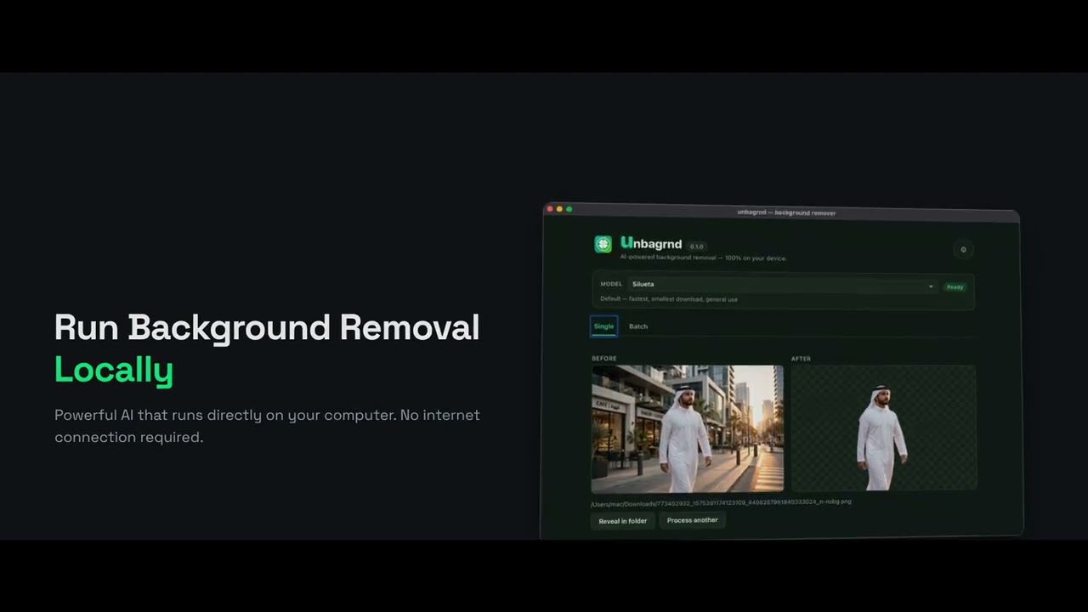Click the 'Powerful AI that runs directly' subtitle

coord(267,426)
